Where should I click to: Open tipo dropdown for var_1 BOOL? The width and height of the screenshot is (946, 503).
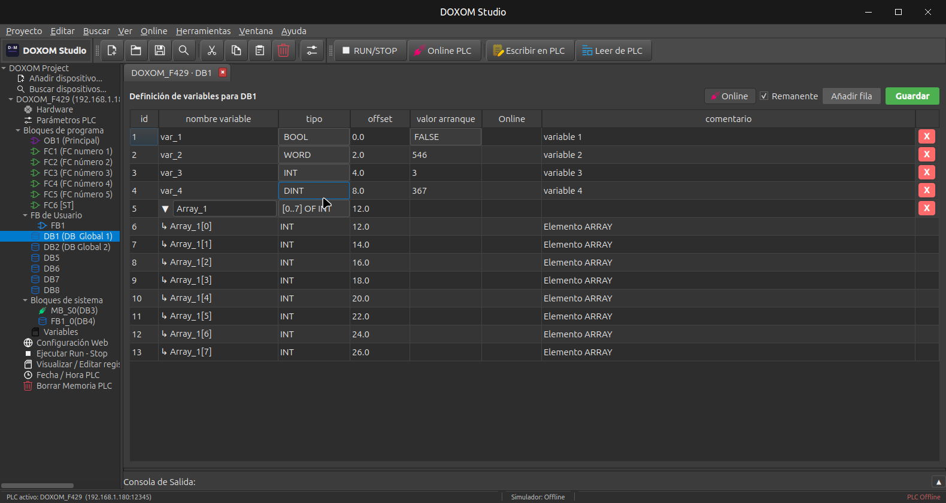click(314, 137)
